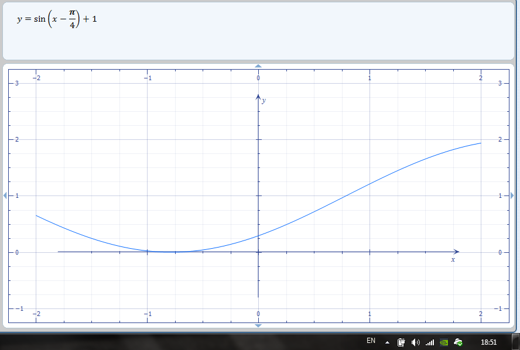Click the x axis label
The height and width of the screenshot is (350, 520).
click(453, 259)
